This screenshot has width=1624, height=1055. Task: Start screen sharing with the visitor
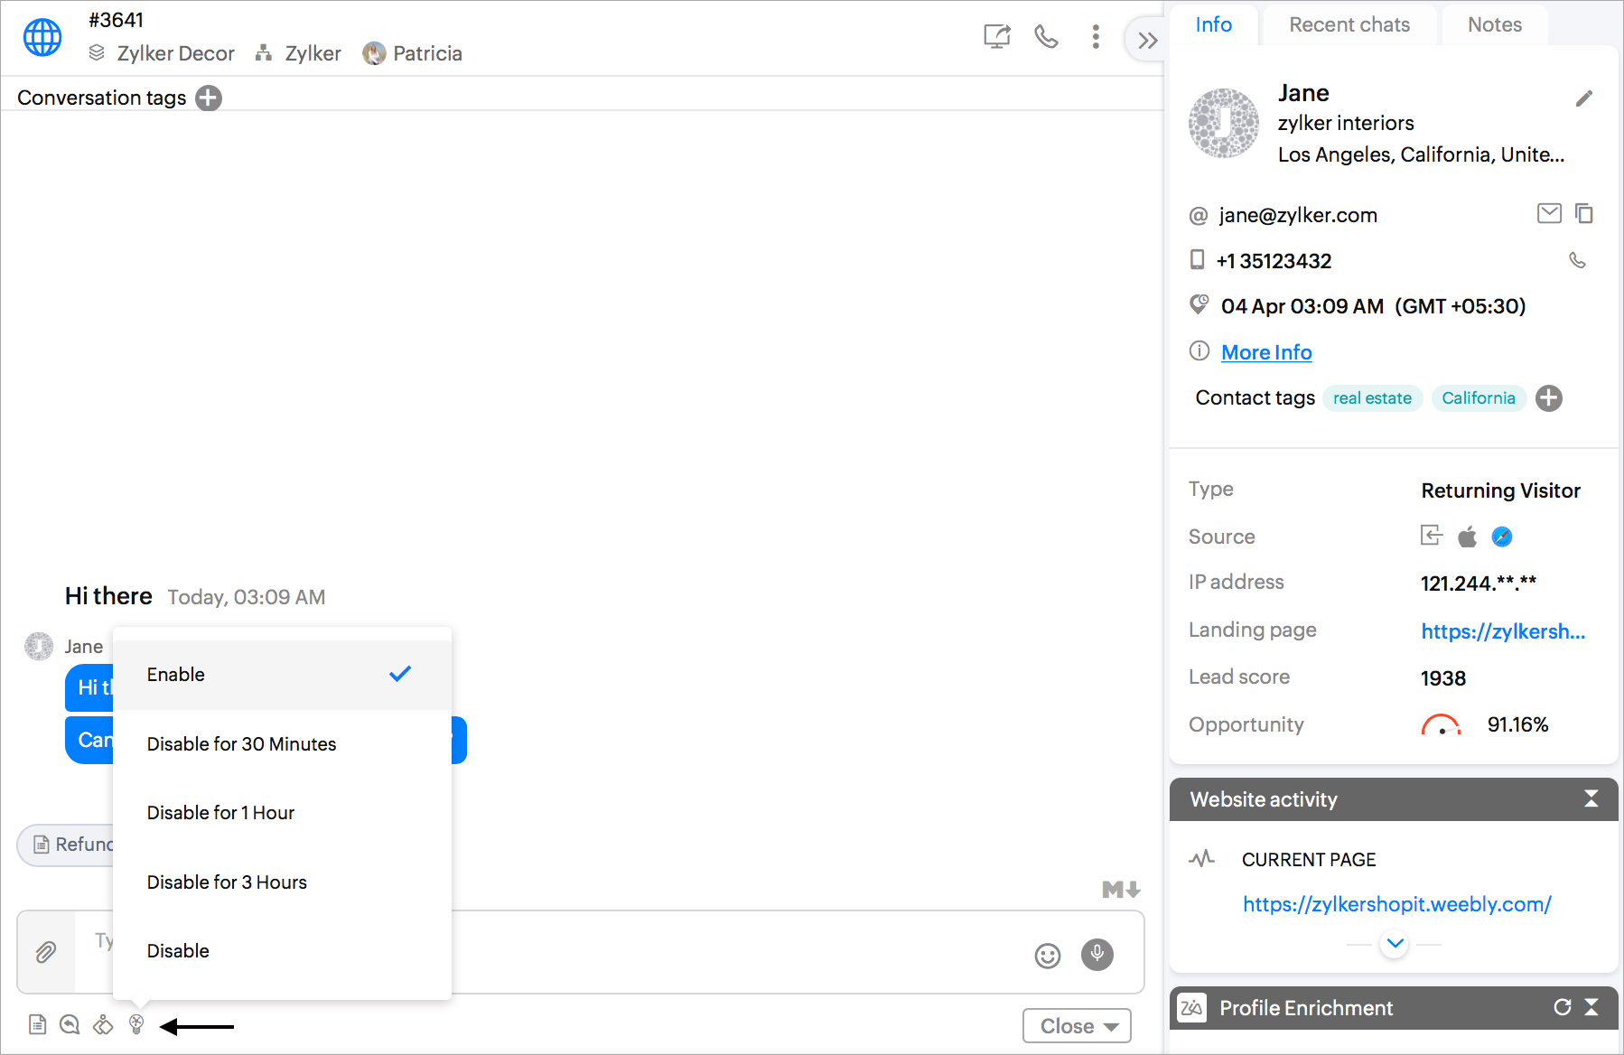[x=997, y=36]
